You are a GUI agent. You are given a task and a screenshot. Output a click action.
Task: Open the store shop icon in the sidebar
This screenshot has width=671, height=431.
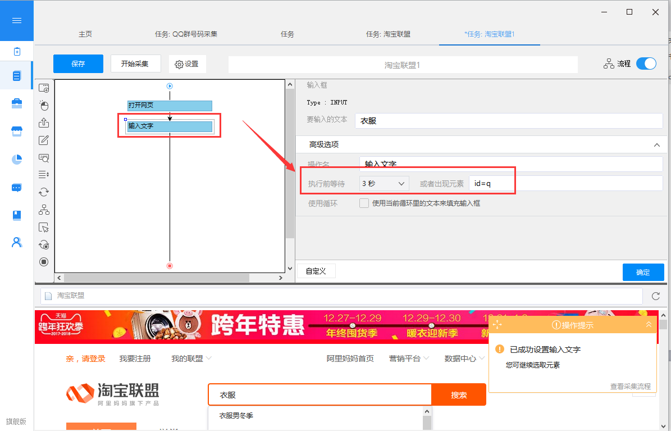tap(17, 131)
